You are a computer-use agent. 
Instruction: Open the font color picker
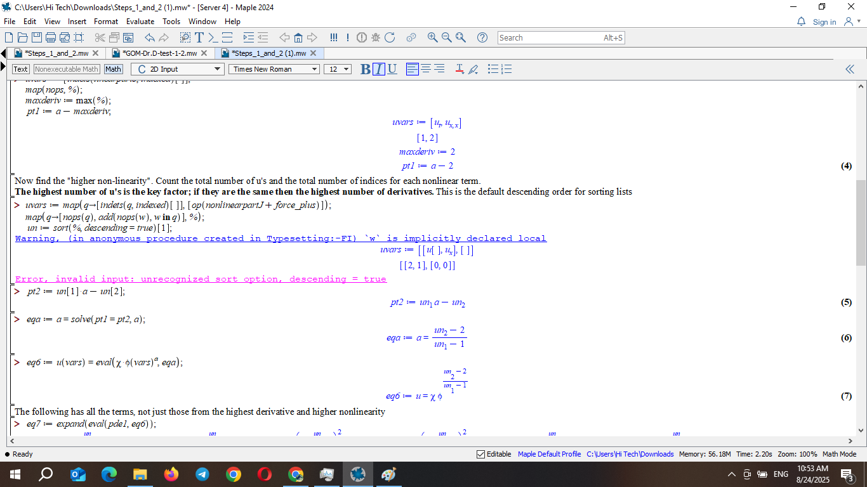tap(460, 69)
